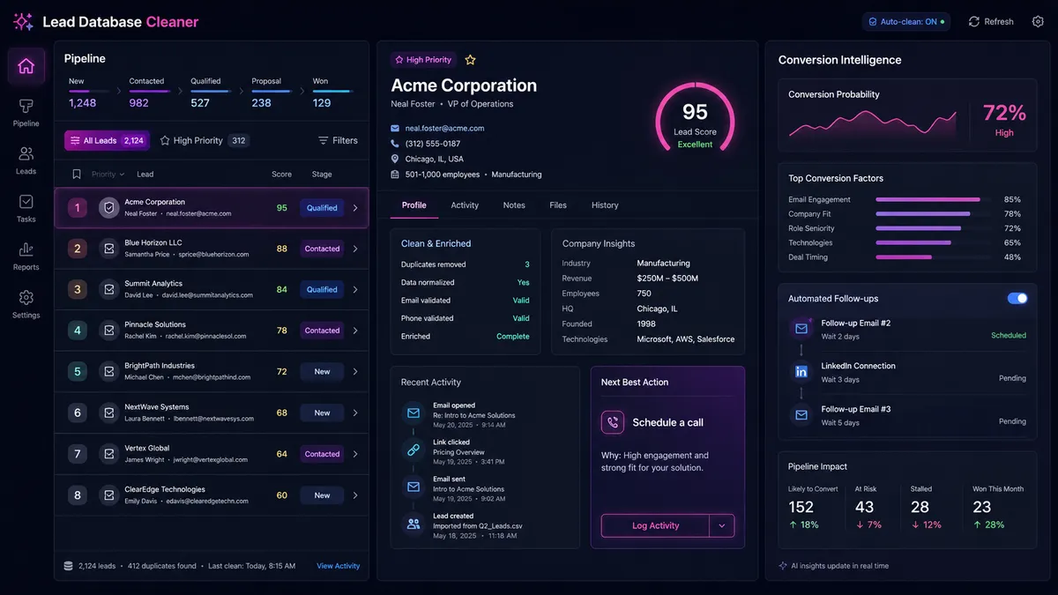Click the Likely to Convert 152 stat
This screenshot has width=1058, height=595.
tap(813, 507)
